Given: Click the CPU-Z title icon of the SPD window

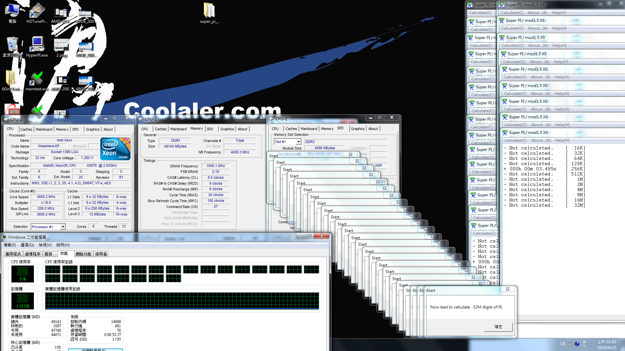Looking at the screenshot, I should [x=271, y=119].
